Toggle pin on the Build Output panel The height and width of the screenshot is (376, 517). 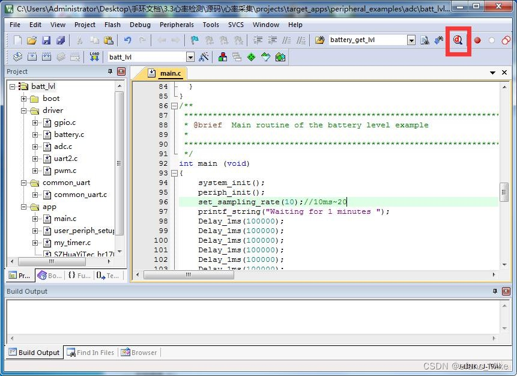tap(495, 291)
